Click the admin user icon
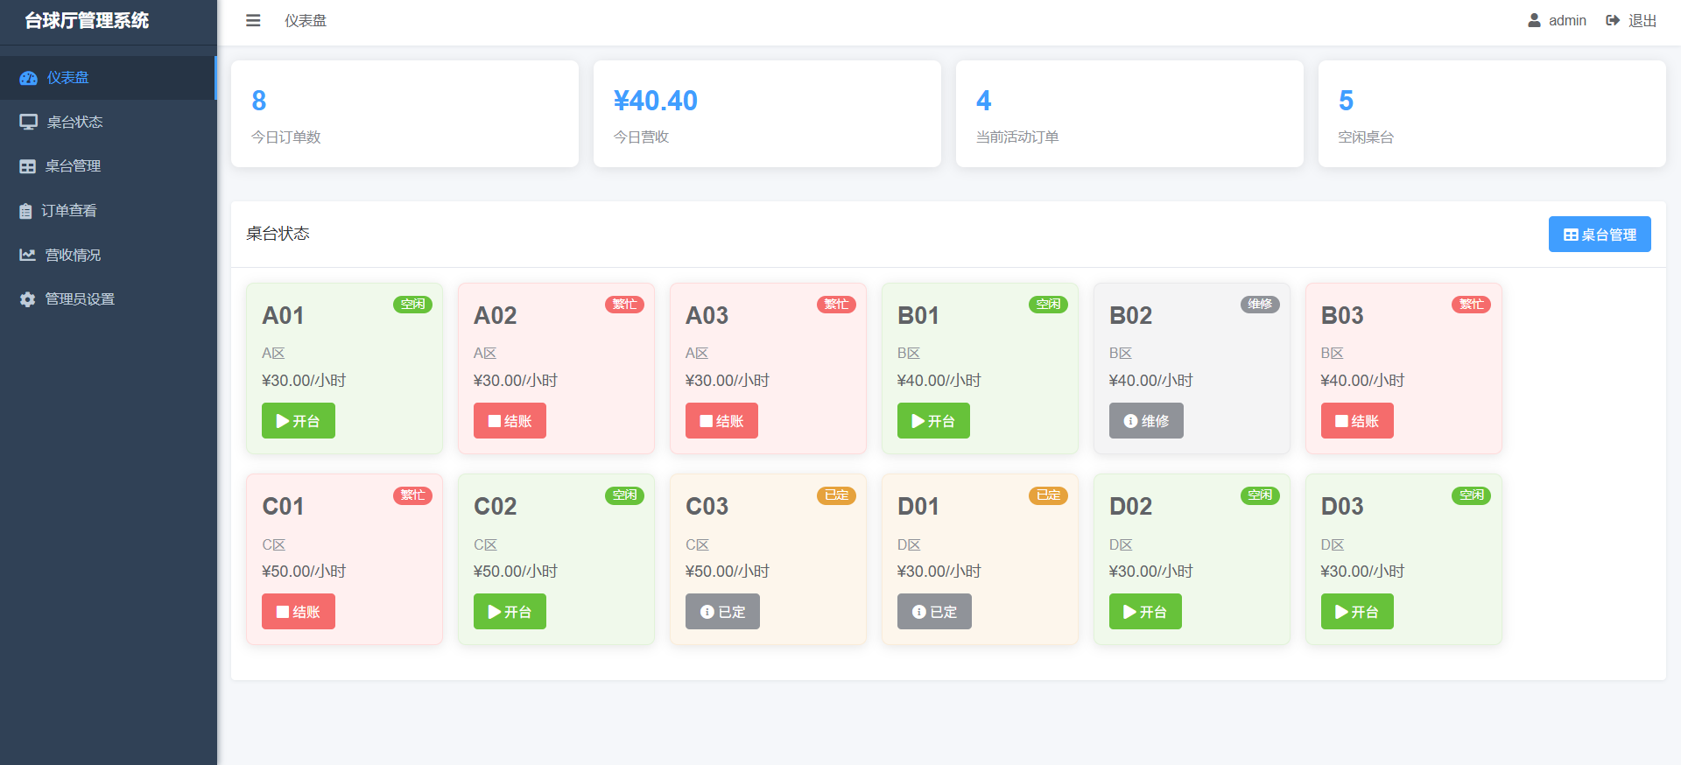The image size is (1681, 765). (1534, 20)
